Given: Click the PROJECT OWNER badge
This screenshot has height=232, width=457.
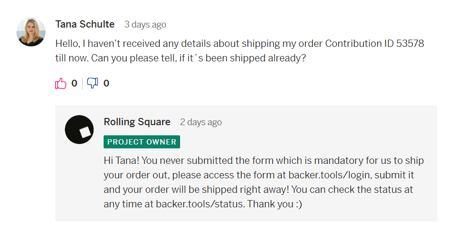Looking at the screenshot, I should pyautogui.click(x=142, y=142).
